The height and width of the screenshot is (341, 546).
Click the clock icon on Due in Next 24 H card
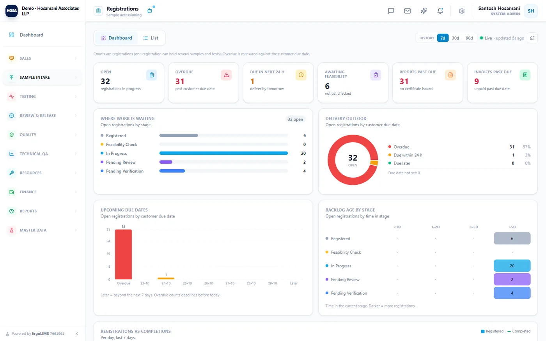301,75
